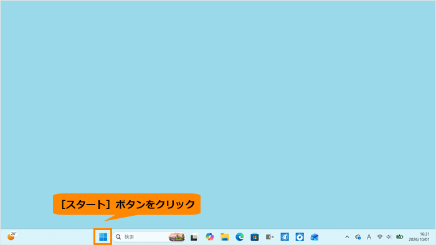Open Outlook mail app icon
This screenshot has width=436, height=245.
(x=315, y=237)
